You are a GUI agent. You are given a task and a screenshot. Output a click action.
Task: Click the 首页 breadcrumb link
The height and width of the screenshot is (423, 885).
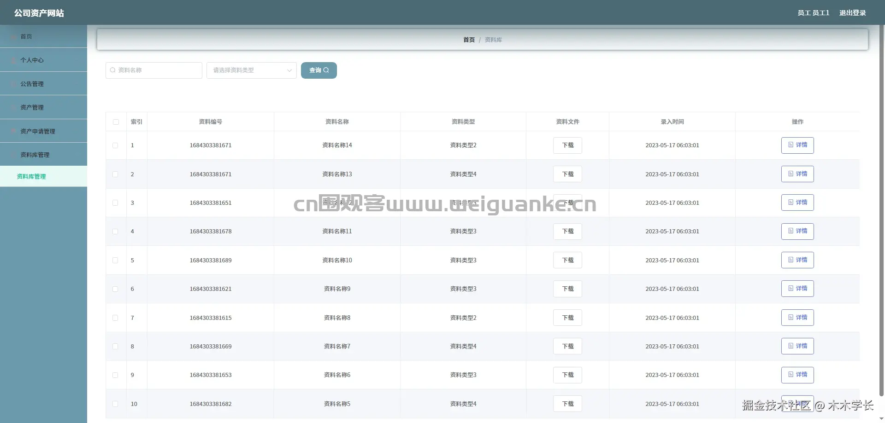point(469,40)
